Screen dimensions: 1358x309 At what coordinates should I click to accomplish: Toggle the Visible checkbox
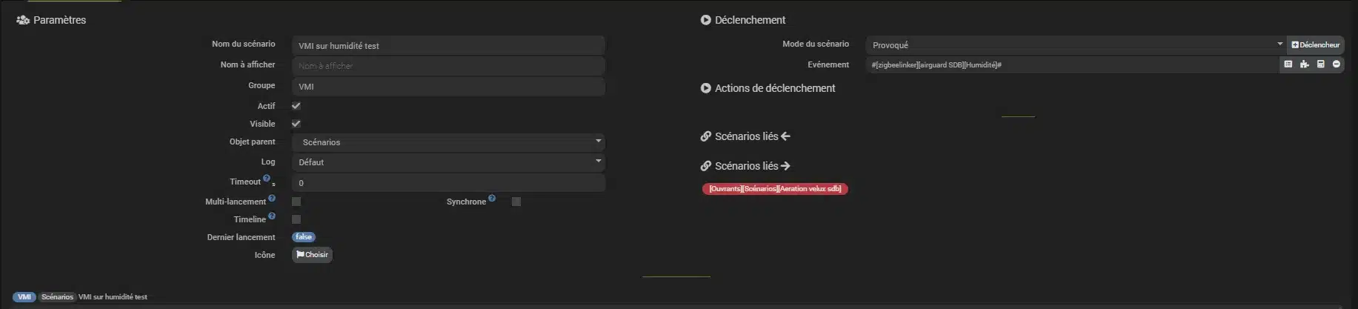tap(296, 124)
